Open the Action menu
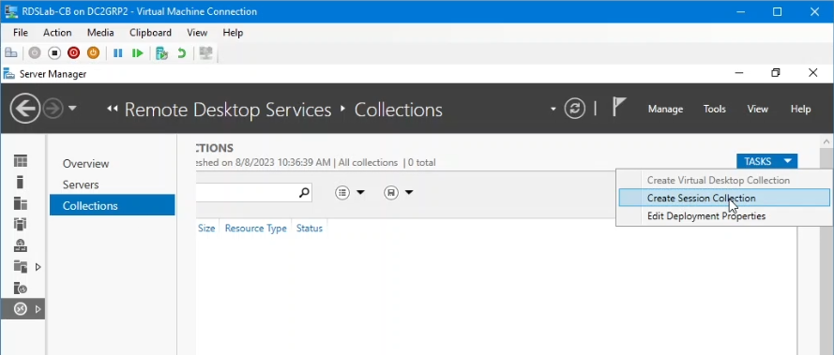This screenshot has height=355, width=834. pyautogui.click(x=57, y=33)
